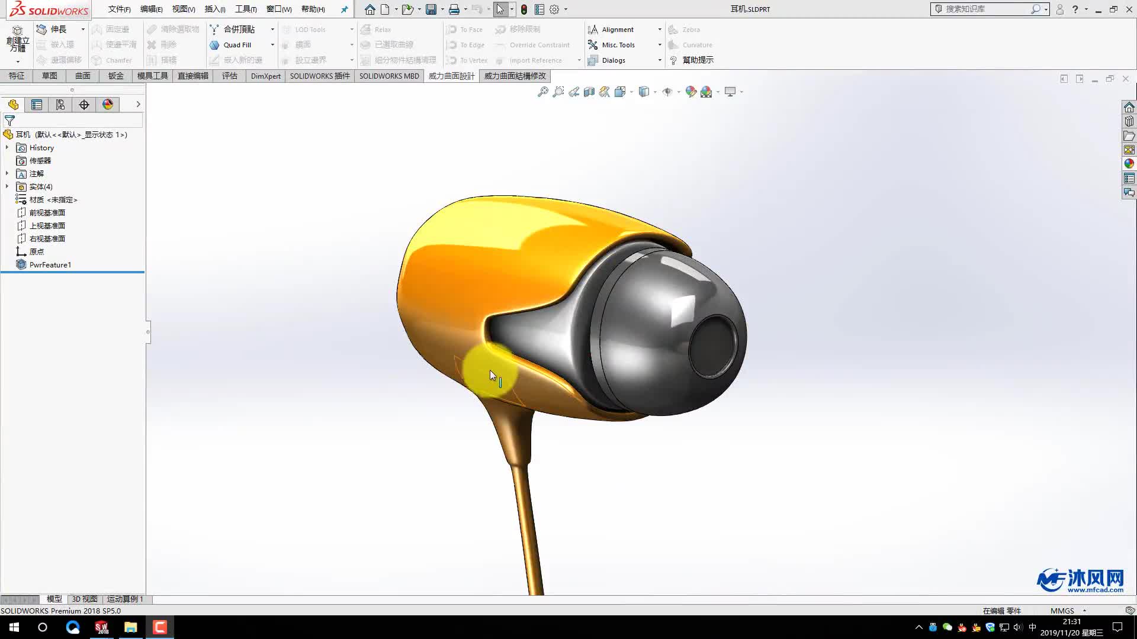The width and height of the screenshot is (1137, 639).
Task: Click Zoom to Fit in view toolbar
Action: coord(542,92)
